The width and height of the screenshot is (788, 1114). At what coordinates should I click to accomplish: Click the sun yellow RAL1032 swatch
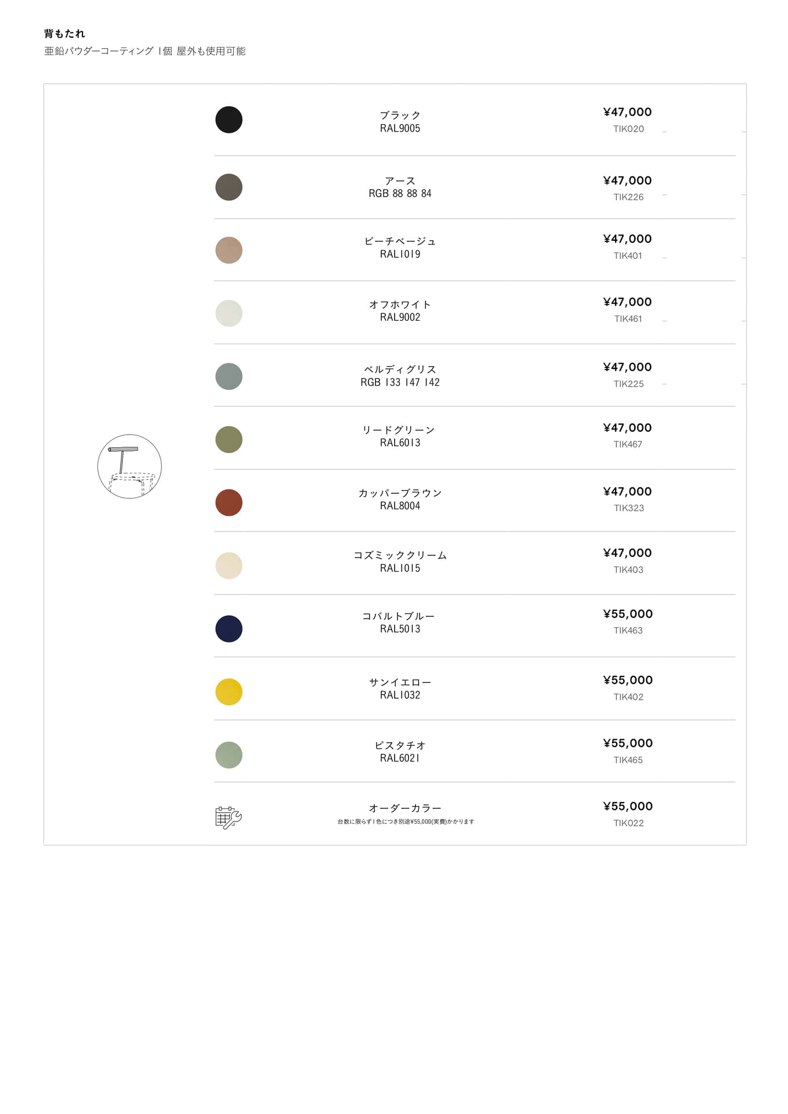click(x=229, y=692)
